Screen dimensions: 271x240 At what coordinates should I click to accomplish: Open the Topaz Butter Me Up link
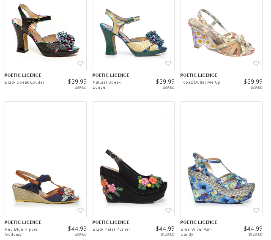(x=200, y=82)
